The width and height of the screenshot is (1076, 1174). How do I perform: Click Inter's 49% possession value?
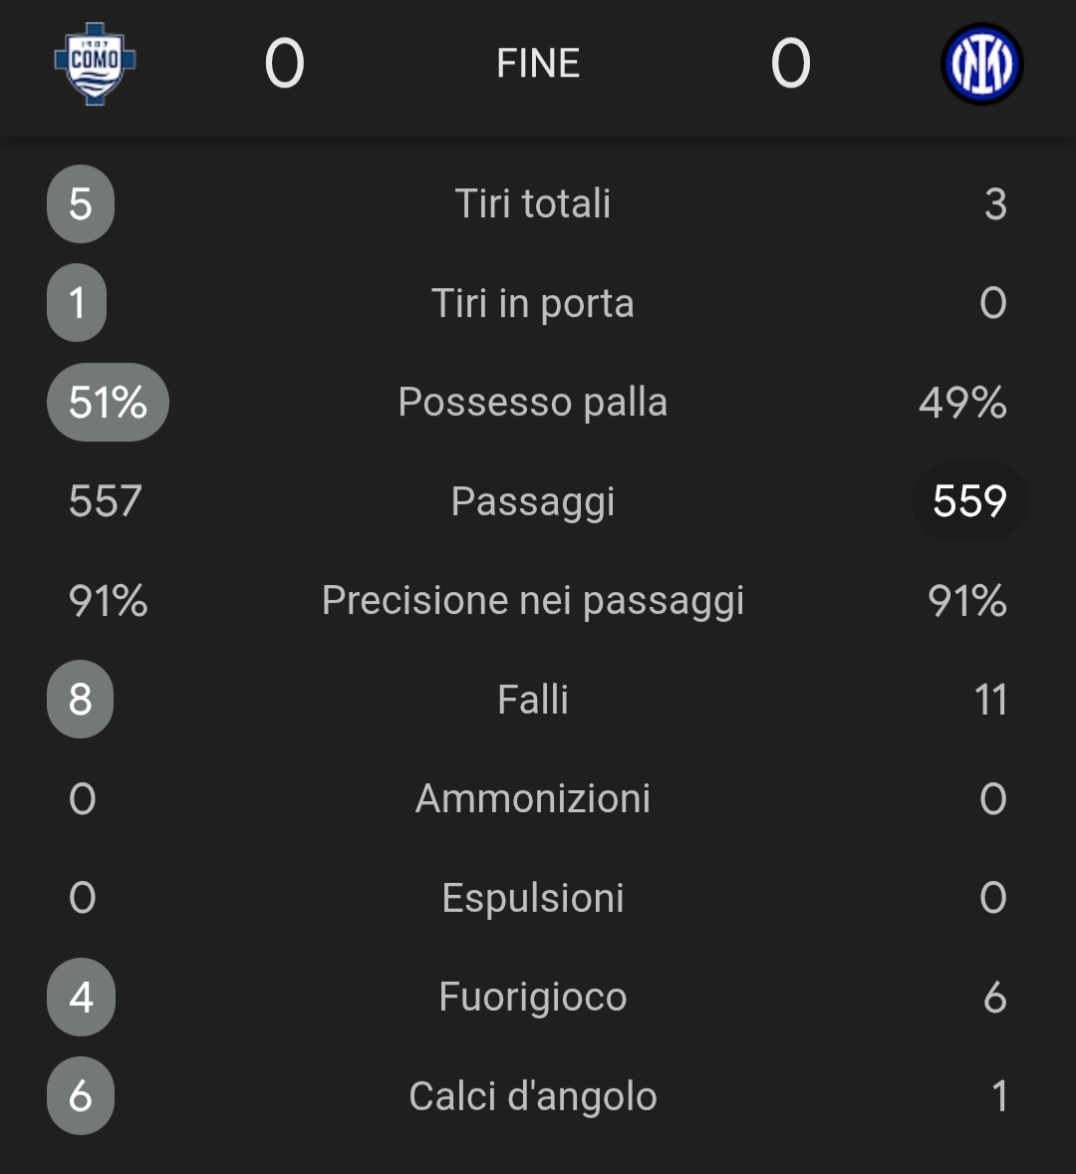point(962,403)
